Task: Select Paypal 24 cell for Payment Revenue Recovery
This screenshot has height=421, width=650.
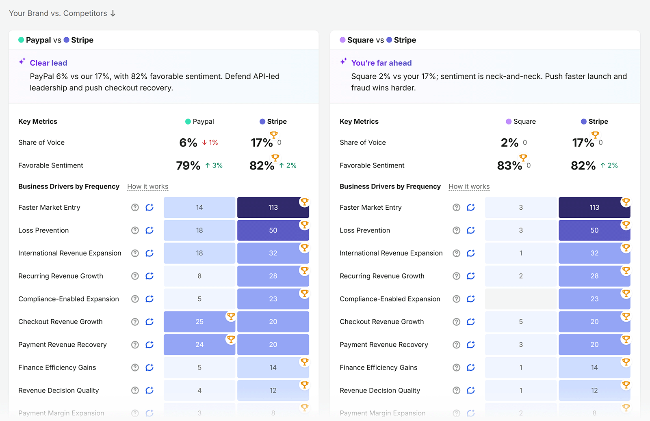Action: click(199, 345)
